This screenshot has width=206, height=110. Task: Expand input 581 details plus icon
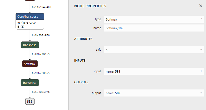[201, 71]
